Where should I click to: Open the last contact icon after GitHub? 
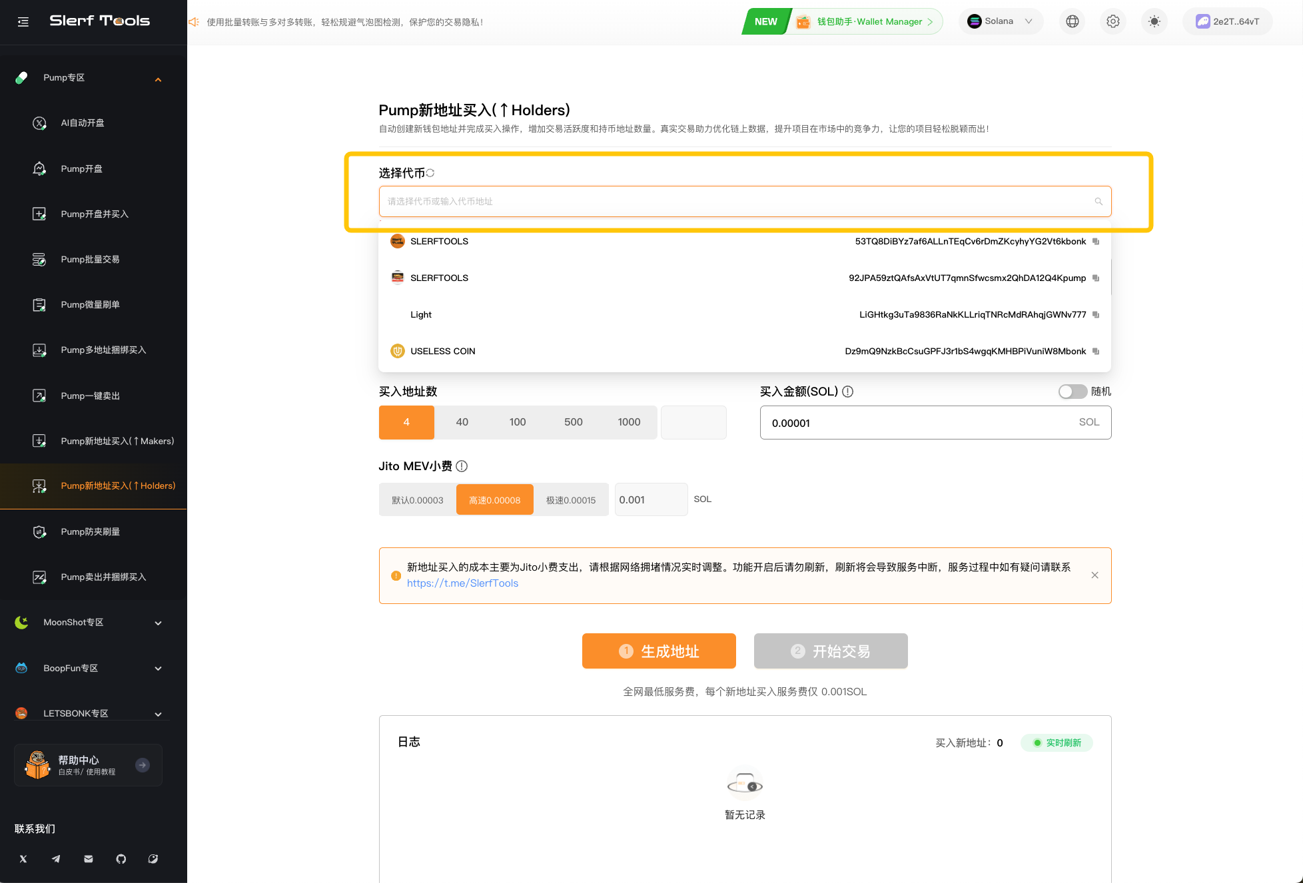tap(153, 859)
